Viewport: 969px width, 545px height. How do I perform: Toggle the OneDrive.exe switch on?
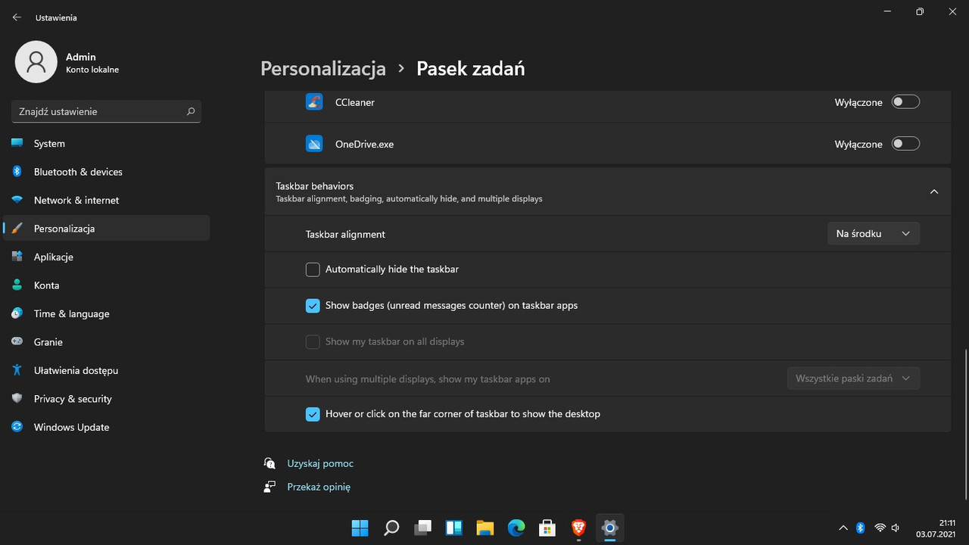905,144
